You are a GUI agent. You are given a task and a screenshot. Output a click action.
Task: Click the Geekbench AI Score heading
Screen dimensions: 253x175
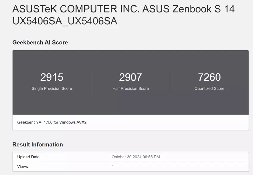point(40,43)
